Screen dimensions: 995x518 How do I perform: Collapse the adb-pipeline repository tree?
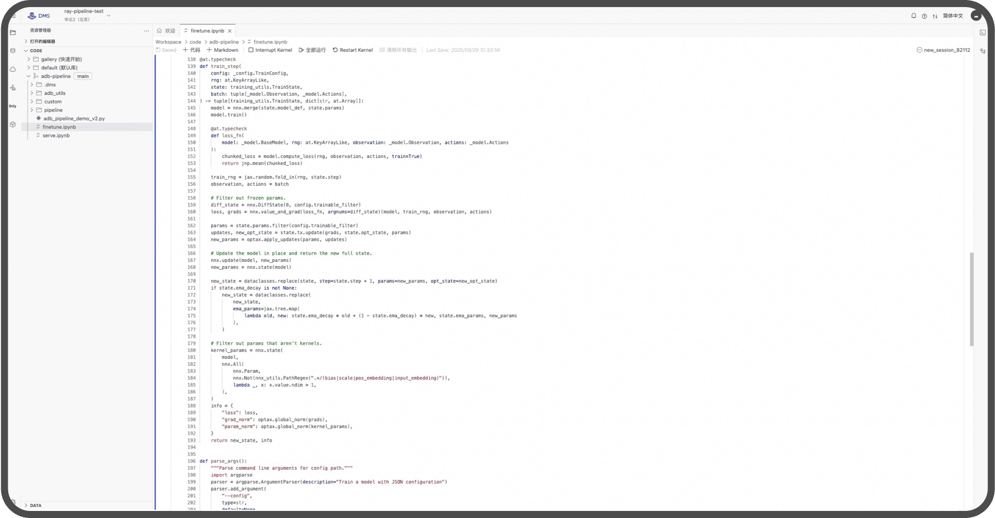pyautogui.click(x=28, y=76)
